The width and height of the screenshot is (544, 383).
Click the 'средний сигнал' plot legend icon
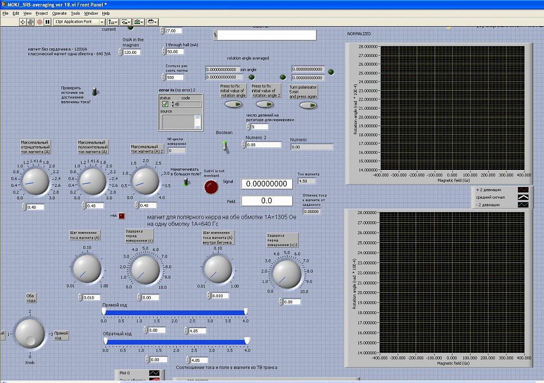click(522, 197)
